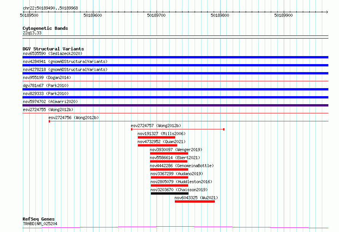339x232 pixels.
Task: Open the nsv191327 (Mills2006) label
Action: [162, 134]
